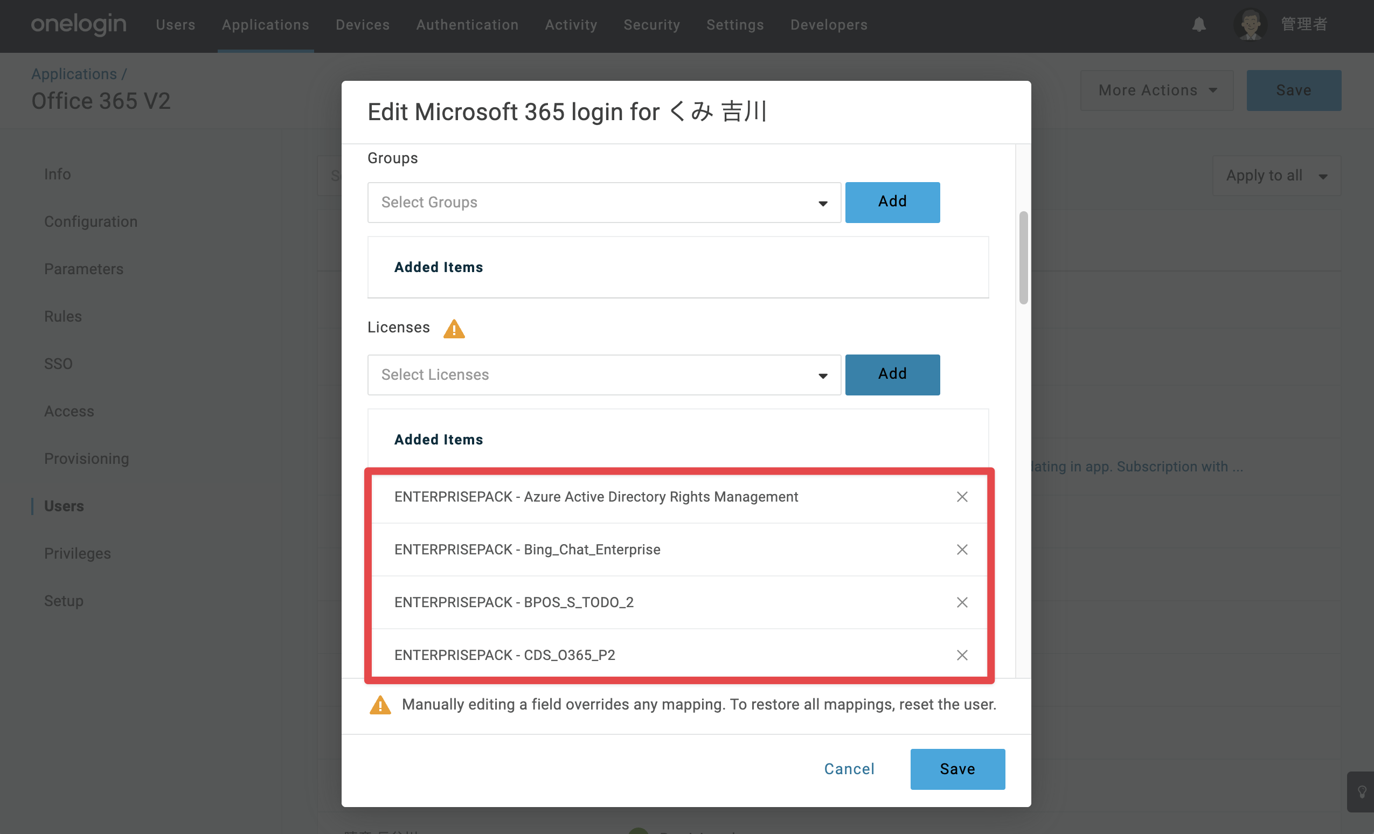
Task: Select the ENTERPRISEPACK - Bing_Chat_Enterprise row text
Action: click(527, 550)
